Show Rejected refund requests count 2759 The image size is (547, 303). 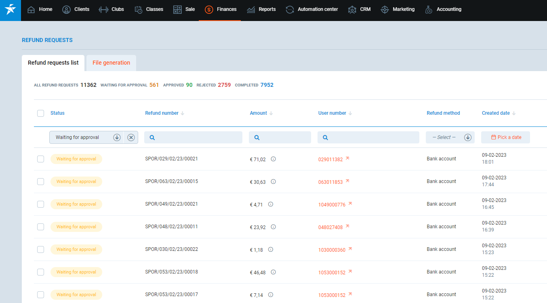pyautogui.click(x=224, y=85)
